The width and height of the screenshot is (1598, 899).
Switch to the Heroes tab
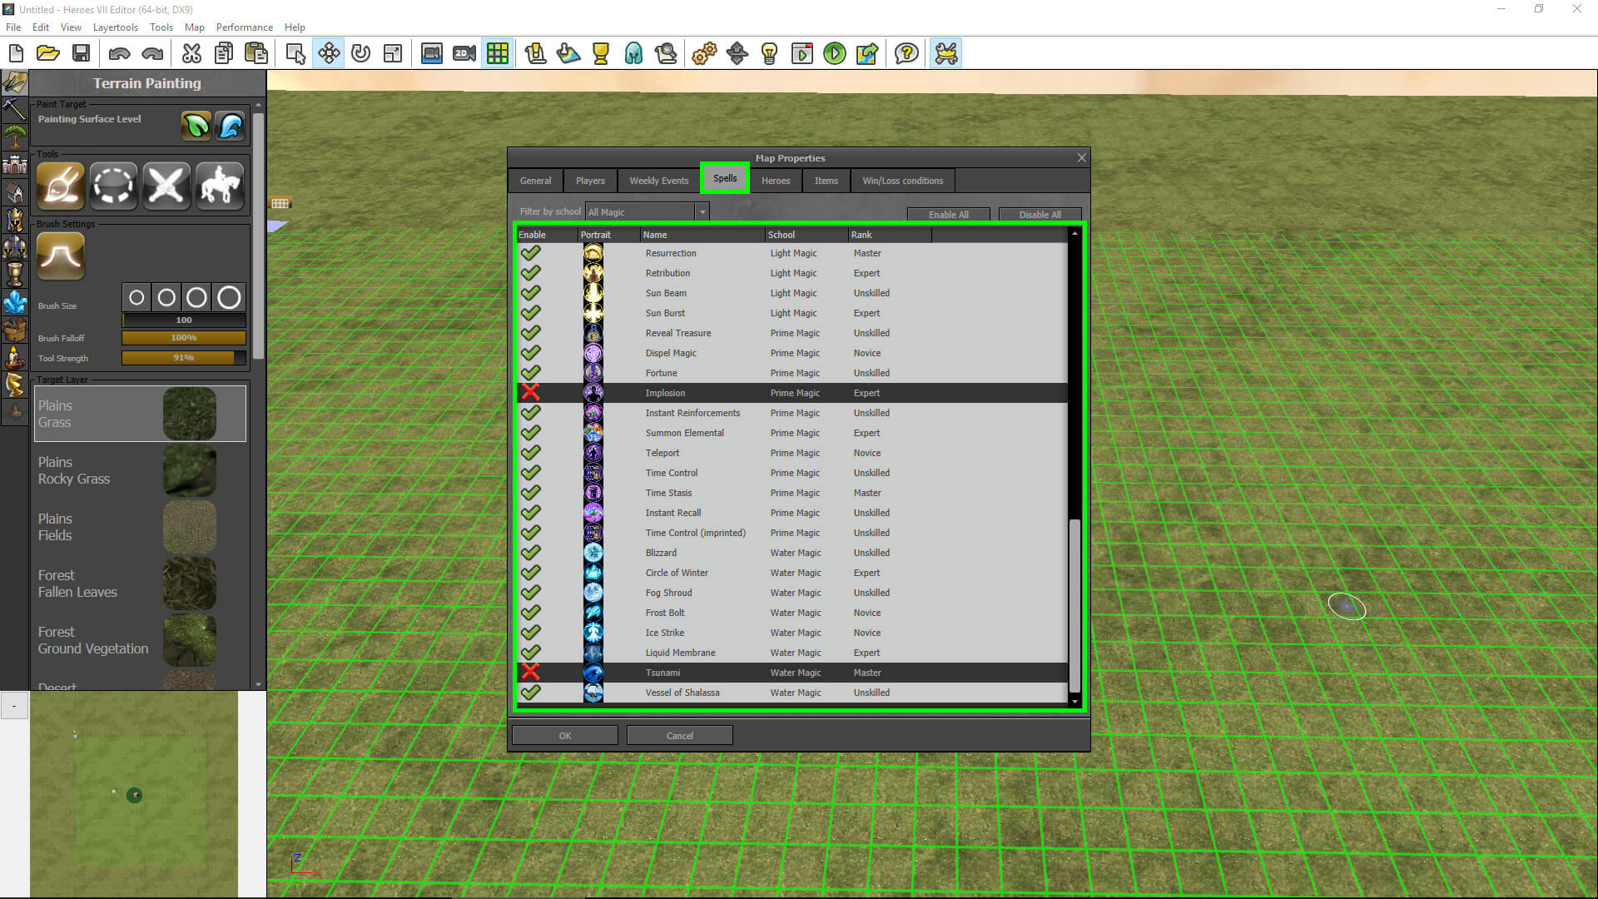776,181
